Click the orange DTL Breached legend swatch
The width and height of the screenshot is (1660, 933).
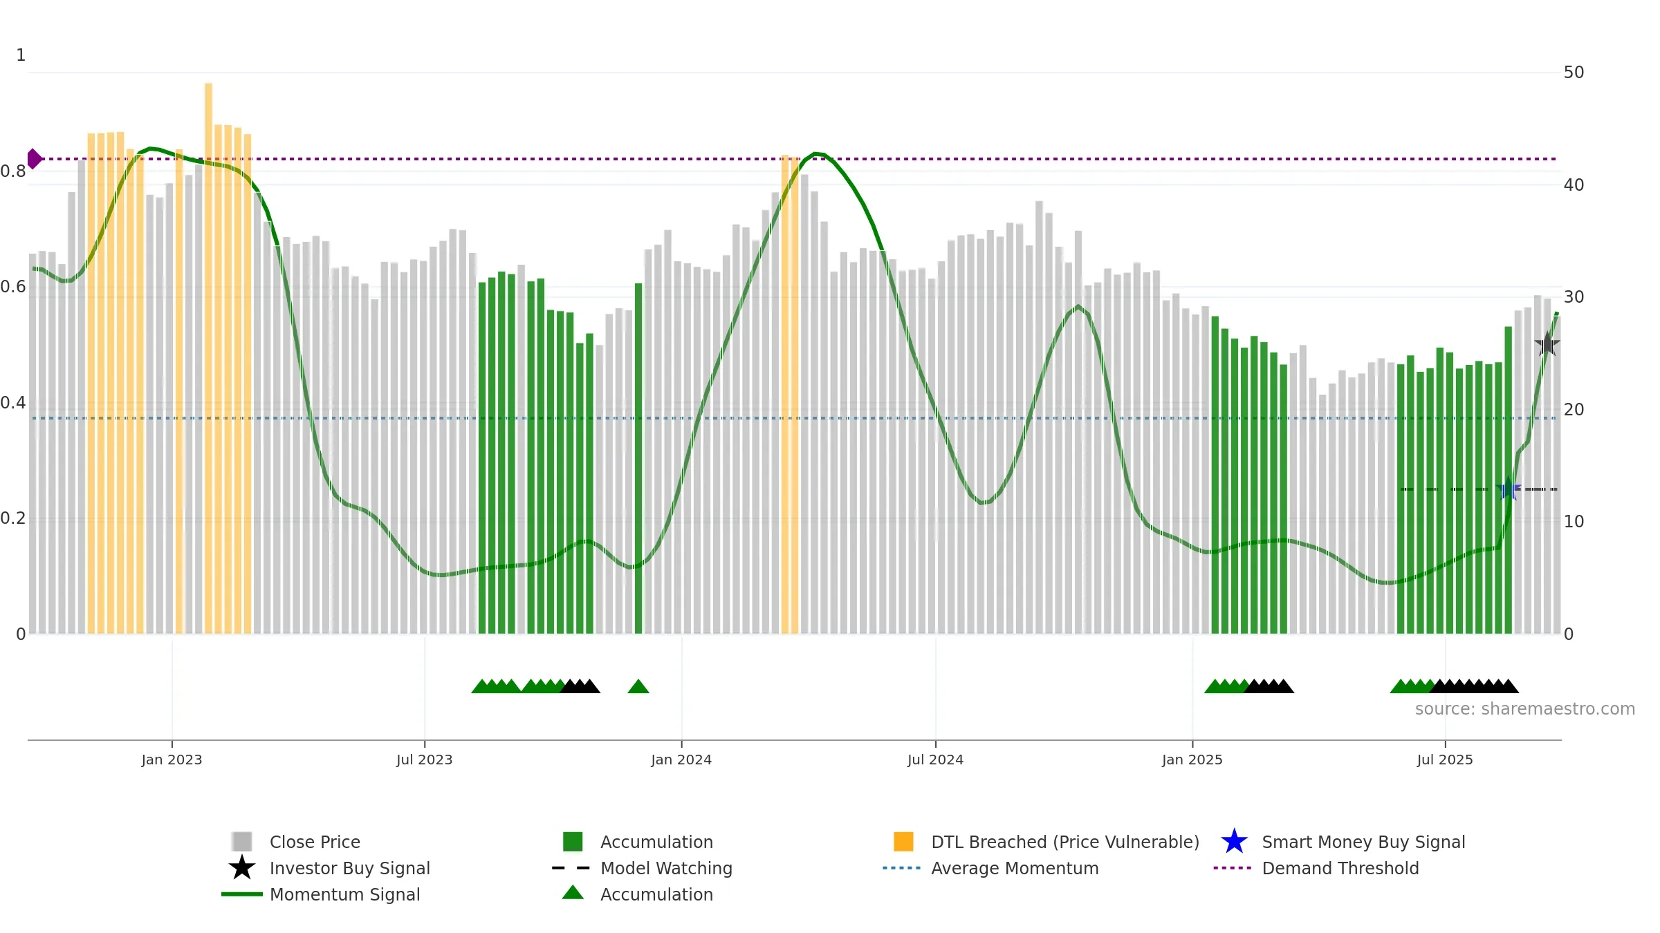click(x=903, y=841)
